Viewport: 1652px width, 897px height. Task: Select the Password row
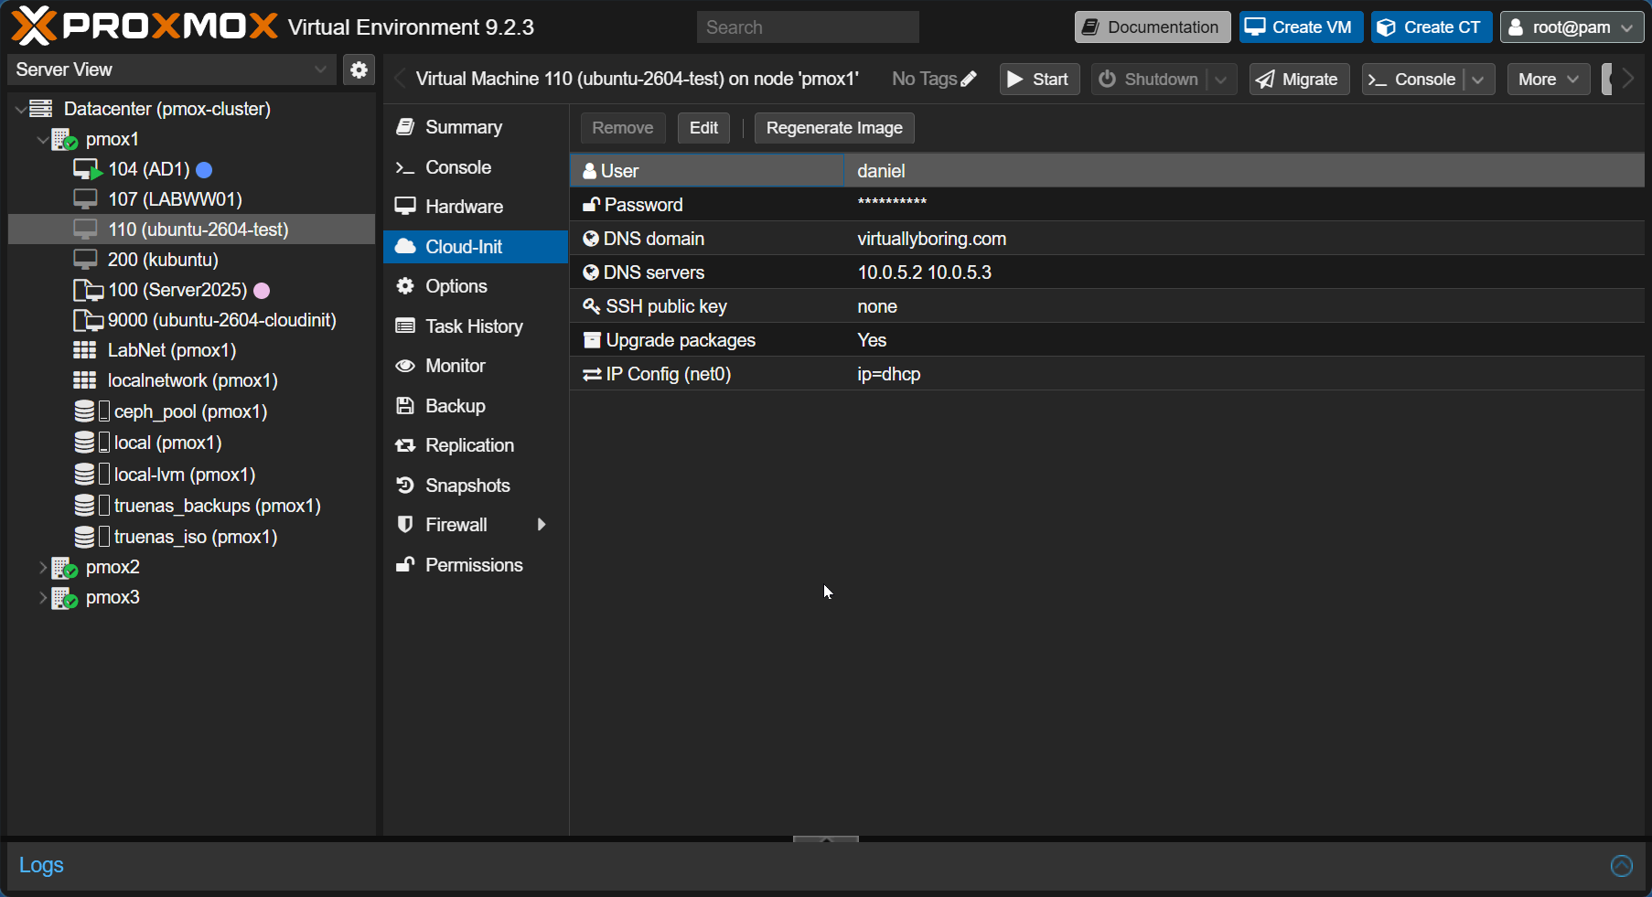click(1107, 205)
